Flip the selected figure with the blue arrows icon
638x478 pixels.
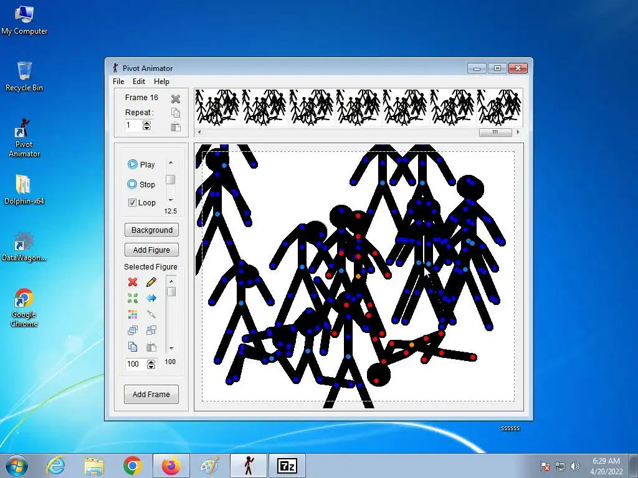tap(151, 298)
